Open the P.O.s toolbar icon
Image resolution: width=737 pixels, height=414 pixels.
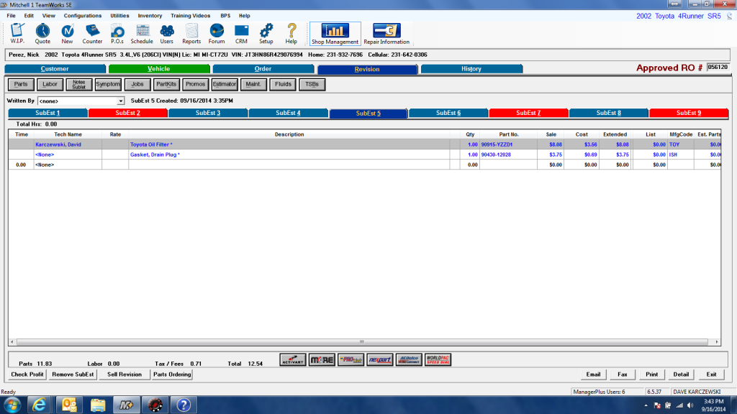(x=117, y=34)
